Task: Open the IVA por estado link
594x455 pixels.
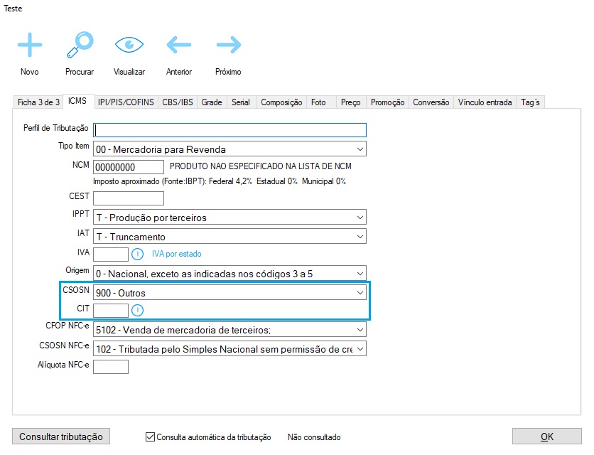Action: (x=181, y=254)
